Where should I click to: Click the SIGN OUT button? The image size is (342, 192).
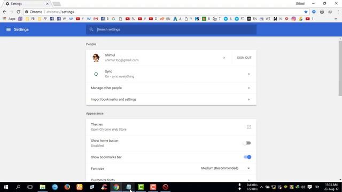click(x=244, y=58)
